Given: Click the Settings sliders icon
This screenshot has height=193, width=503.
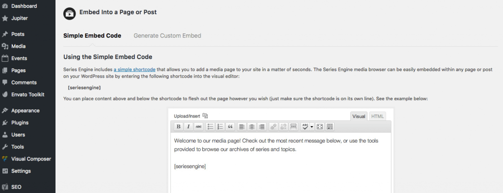Looking at the screenshot, I should point(5,171).
